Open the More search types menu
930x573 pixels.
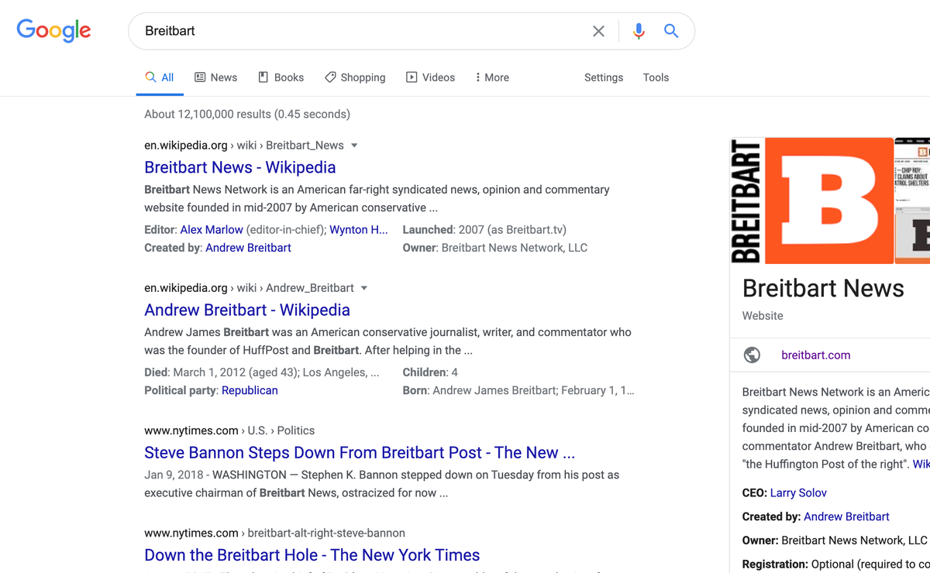[492, 77]
